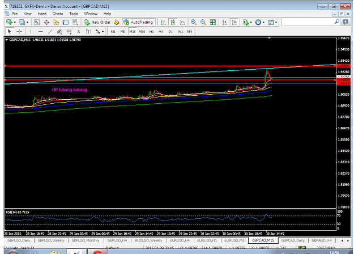Select the Arrows drawing tool
Screen dimensions: 354x254
(x=98, y=31)
